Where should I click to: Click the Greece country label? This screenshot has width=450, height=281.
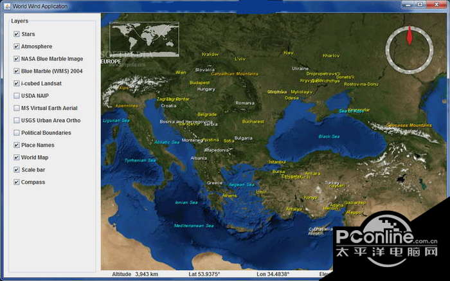pyautogui.click(x=214, y=183)
